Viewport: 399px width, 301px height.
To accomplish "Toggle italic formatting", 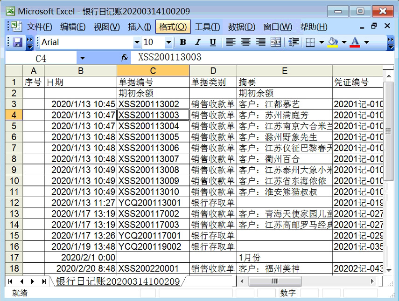I will [x=198, y=42].
